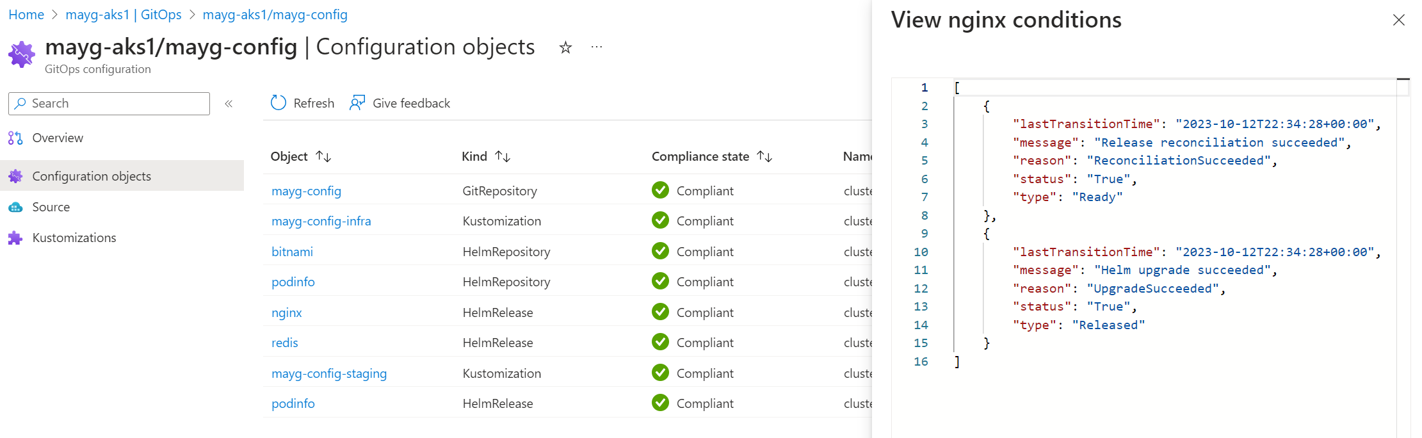Open the mayg-config-infra object link
Screen dimensions: 1422x438
click(x=321, y=222)
